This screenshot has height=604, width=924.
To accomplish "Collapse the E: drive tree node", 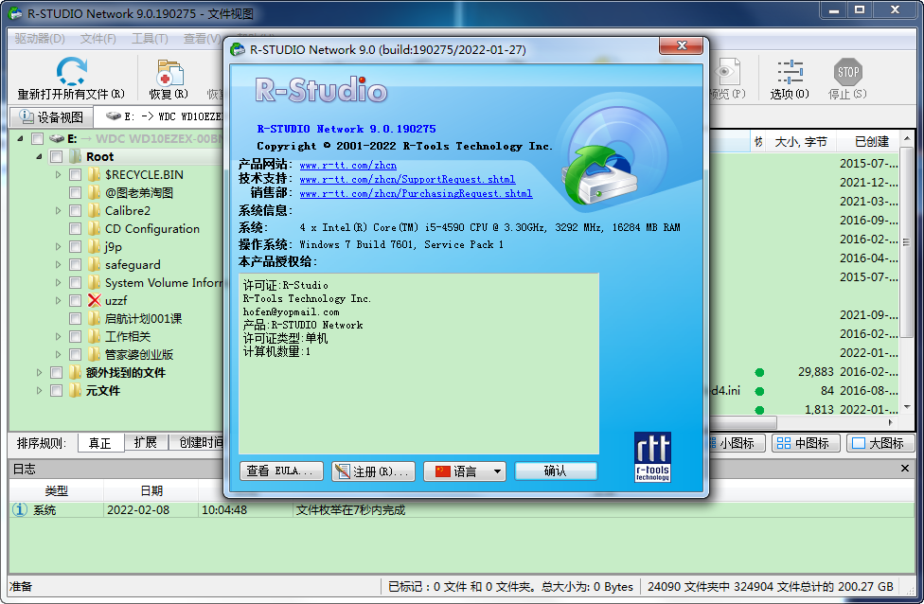I will click(x=21, y=139).
